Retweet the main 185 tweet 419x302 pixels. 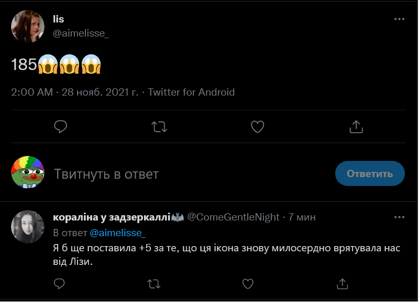pyautogui.click(x=159, y=126)
